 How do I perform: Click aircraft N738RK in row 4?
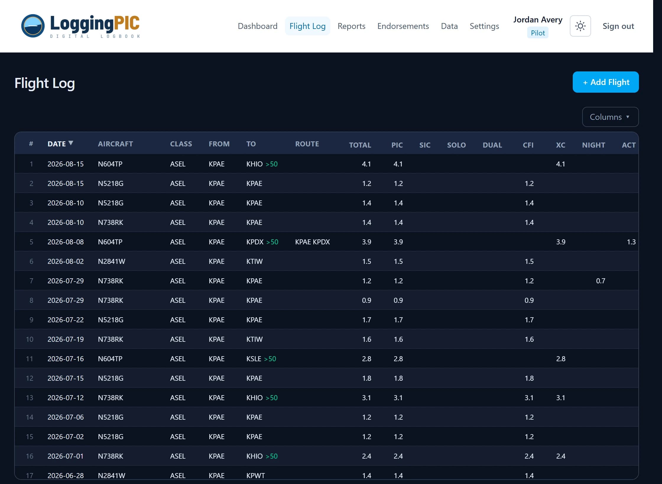click(x=111, y=222)
